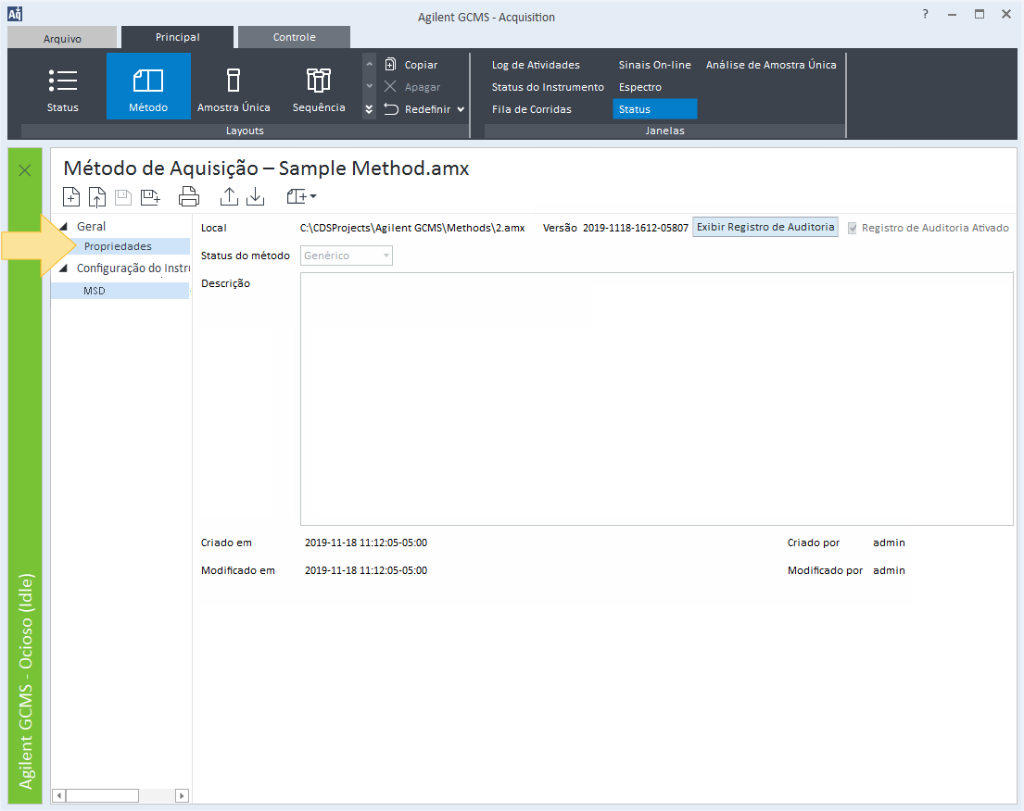Open the add-section toolbar dropdown arrow
1024x811 pixels.
(313, 196)
